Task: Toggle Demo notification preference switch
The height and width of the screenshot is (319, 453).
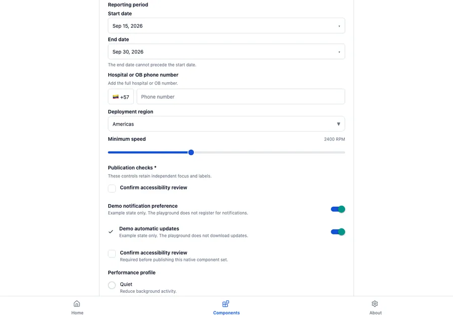Action: [x=338, y=209]
